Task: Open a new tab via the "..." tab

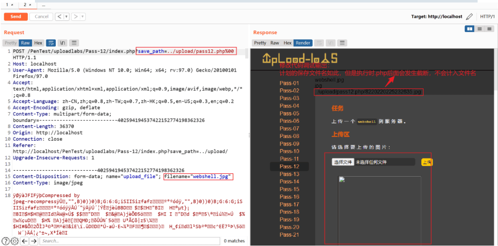Action: coord(43,5)
